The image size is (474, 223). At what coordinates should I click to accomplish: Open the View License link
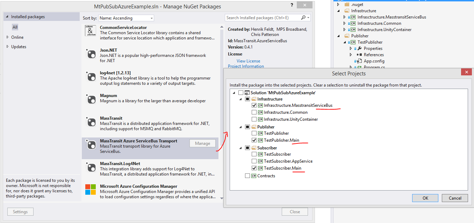click(x=248, y=61)
